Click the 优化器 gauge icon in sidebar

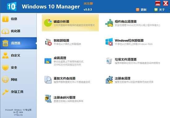[5, 31]
